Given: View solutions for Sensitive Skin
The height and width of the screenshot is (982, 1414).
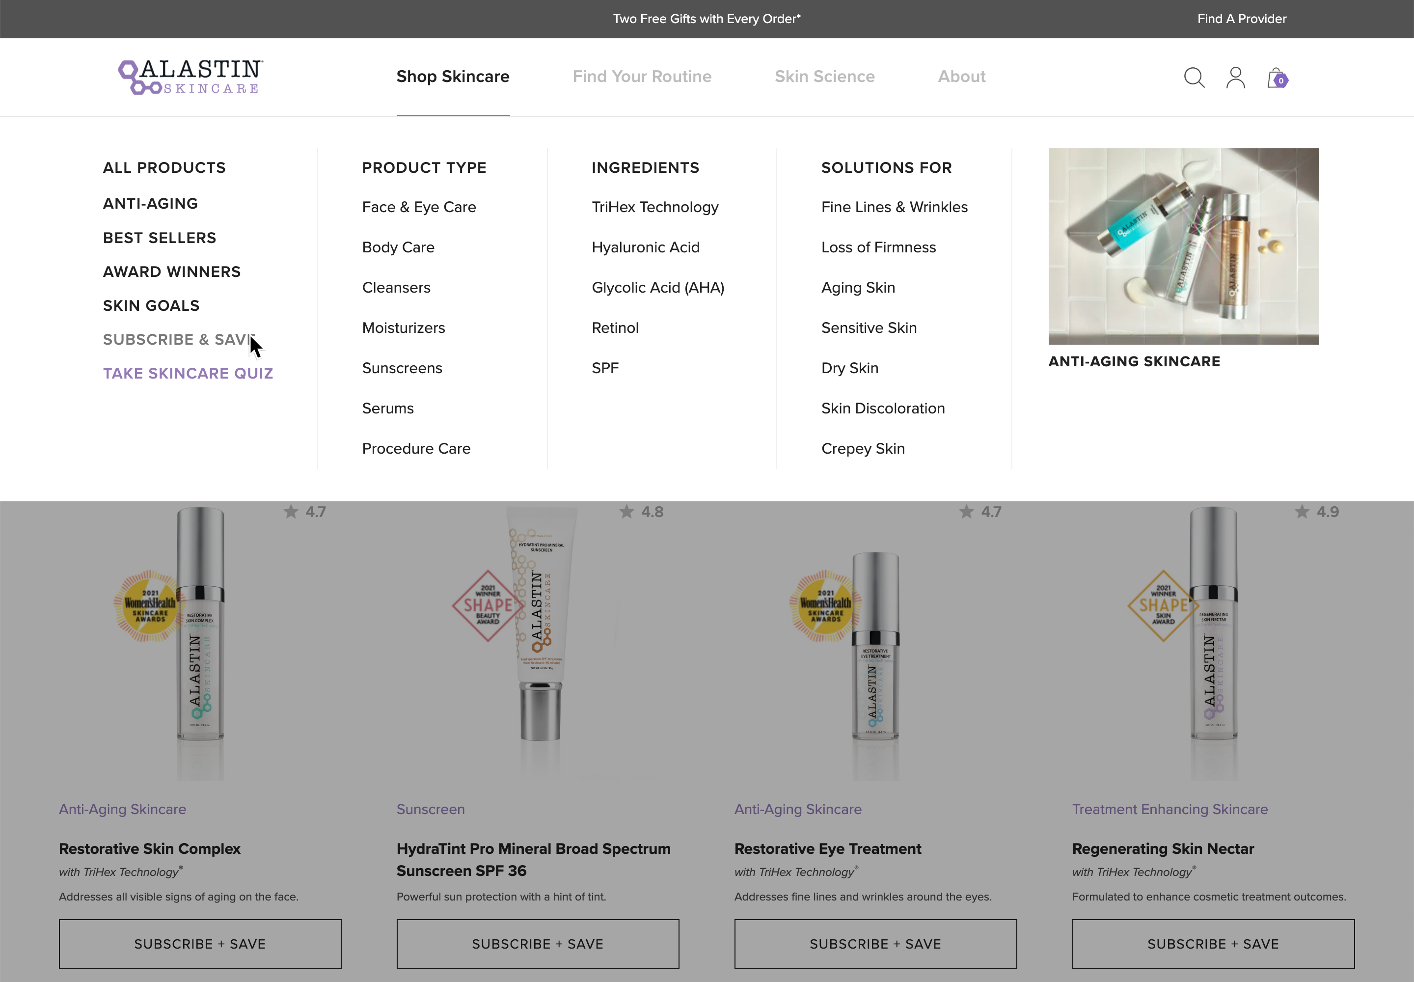Looking at the screenshot, I should (x=869, y=328).
